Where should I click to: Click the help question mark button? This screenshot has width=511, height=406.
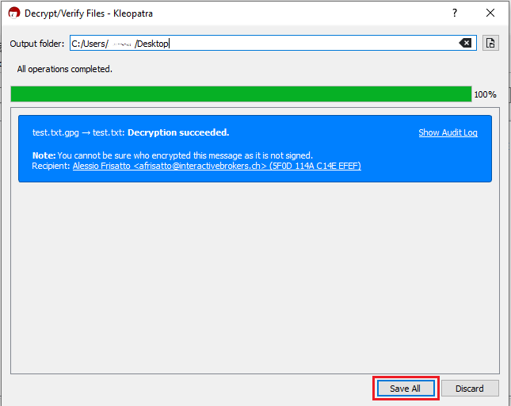[455, 13]
